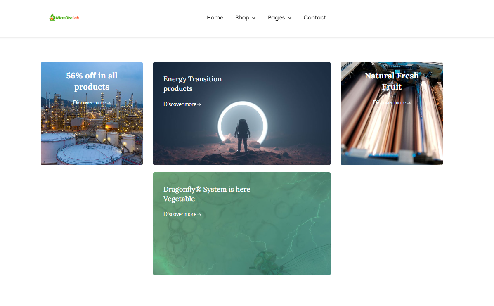Click the 'Energy Transition products' heading
This screenshot has width=494, height=306.
click(x=192, y=84)
